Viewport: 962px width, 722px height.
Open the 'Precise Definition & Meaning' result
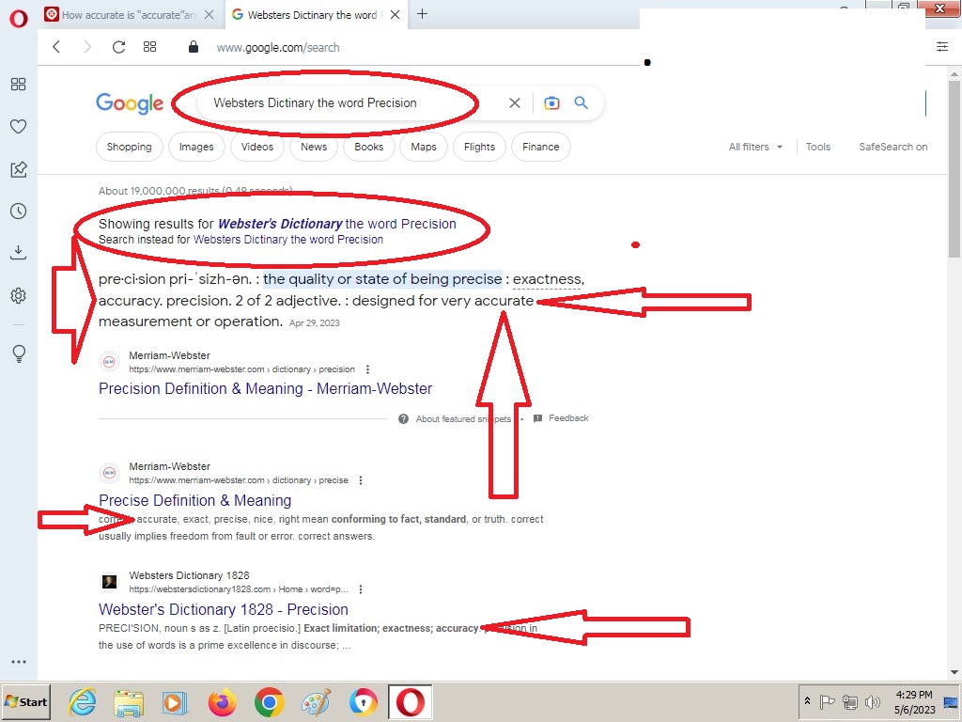click(x=195, y=500)
